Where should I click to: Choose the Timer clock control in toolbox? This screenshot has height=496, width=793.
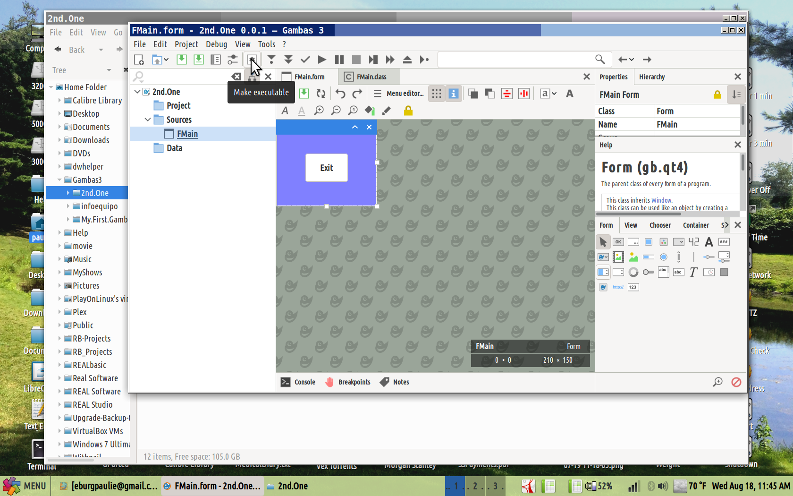click(x=709, y=272)
